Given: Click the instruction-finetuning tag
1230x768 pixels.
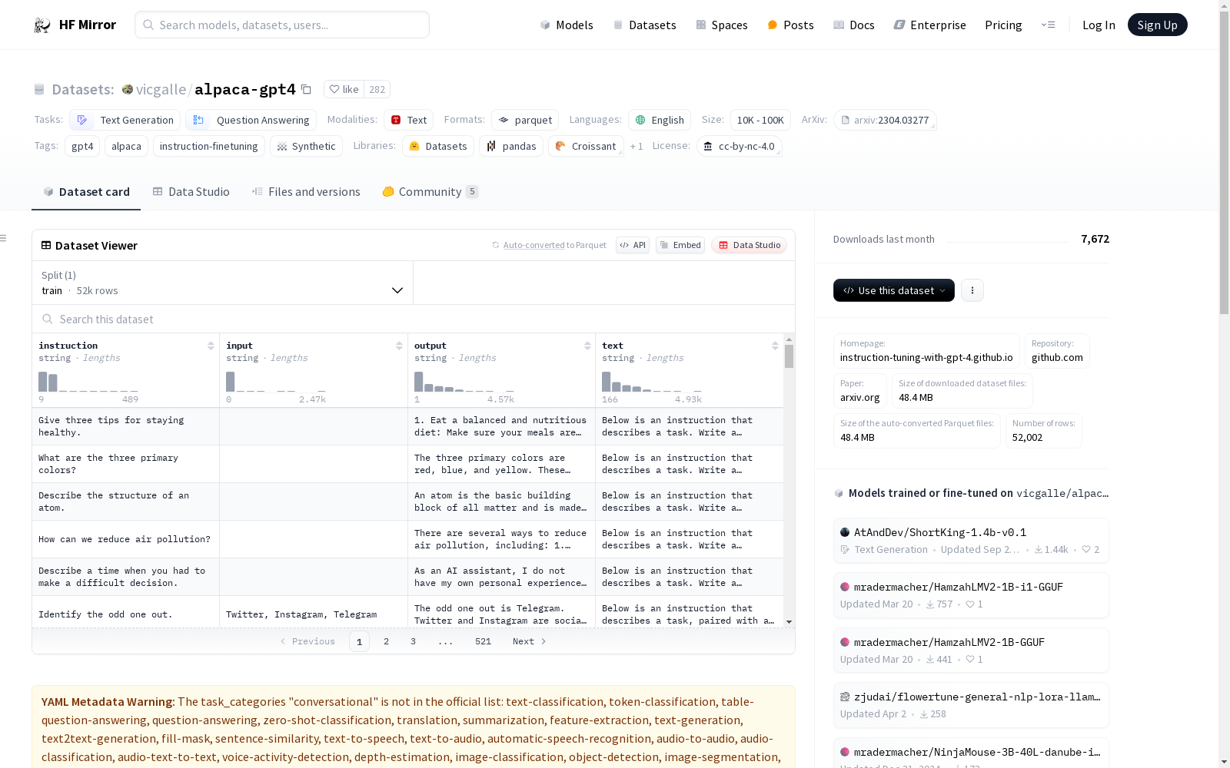Looking at the screenshot, I should (x=209, y=146).
